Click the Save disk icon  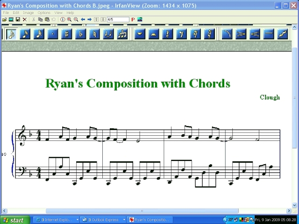point(18,20)
